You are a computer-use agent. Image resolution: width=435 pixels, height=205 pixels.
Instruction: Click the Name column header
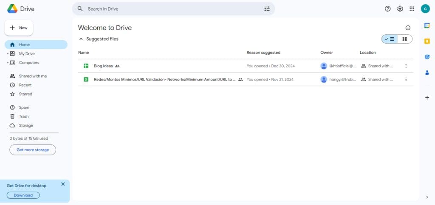[x=84, y=53]
